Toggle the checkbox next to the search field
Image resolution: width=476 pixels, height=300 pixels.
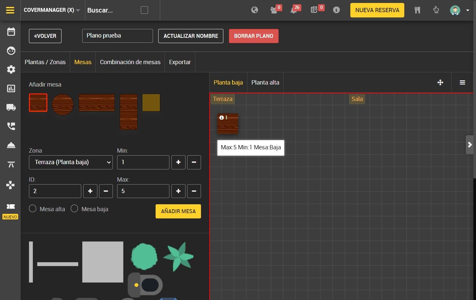coord(144,10)
